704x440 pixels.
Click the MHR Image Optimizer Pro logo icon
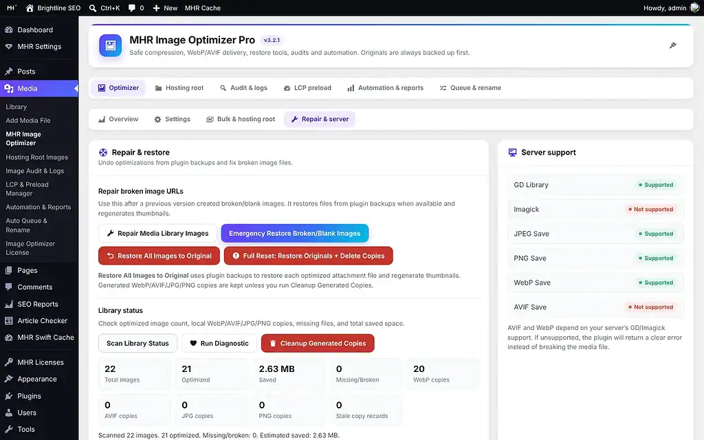click(111, 45)
